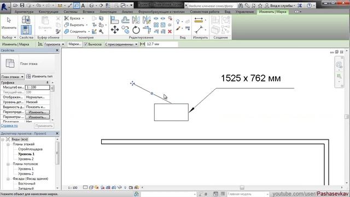Click the keyword search input field
The height and width of the screenshot is (197, 350).
[x=211, y=6]
